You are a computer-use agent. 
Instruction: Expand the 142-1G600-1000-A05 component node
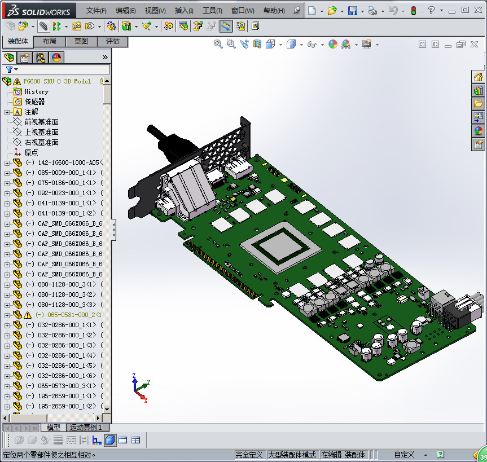click(x=7, y=163)
